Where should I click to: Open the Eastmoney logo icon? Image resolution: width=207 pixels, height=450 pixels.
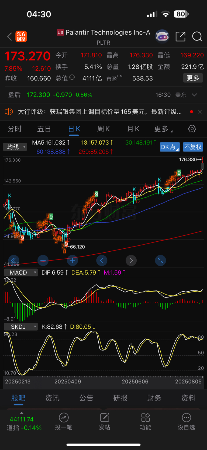click(x=21, y=36)
